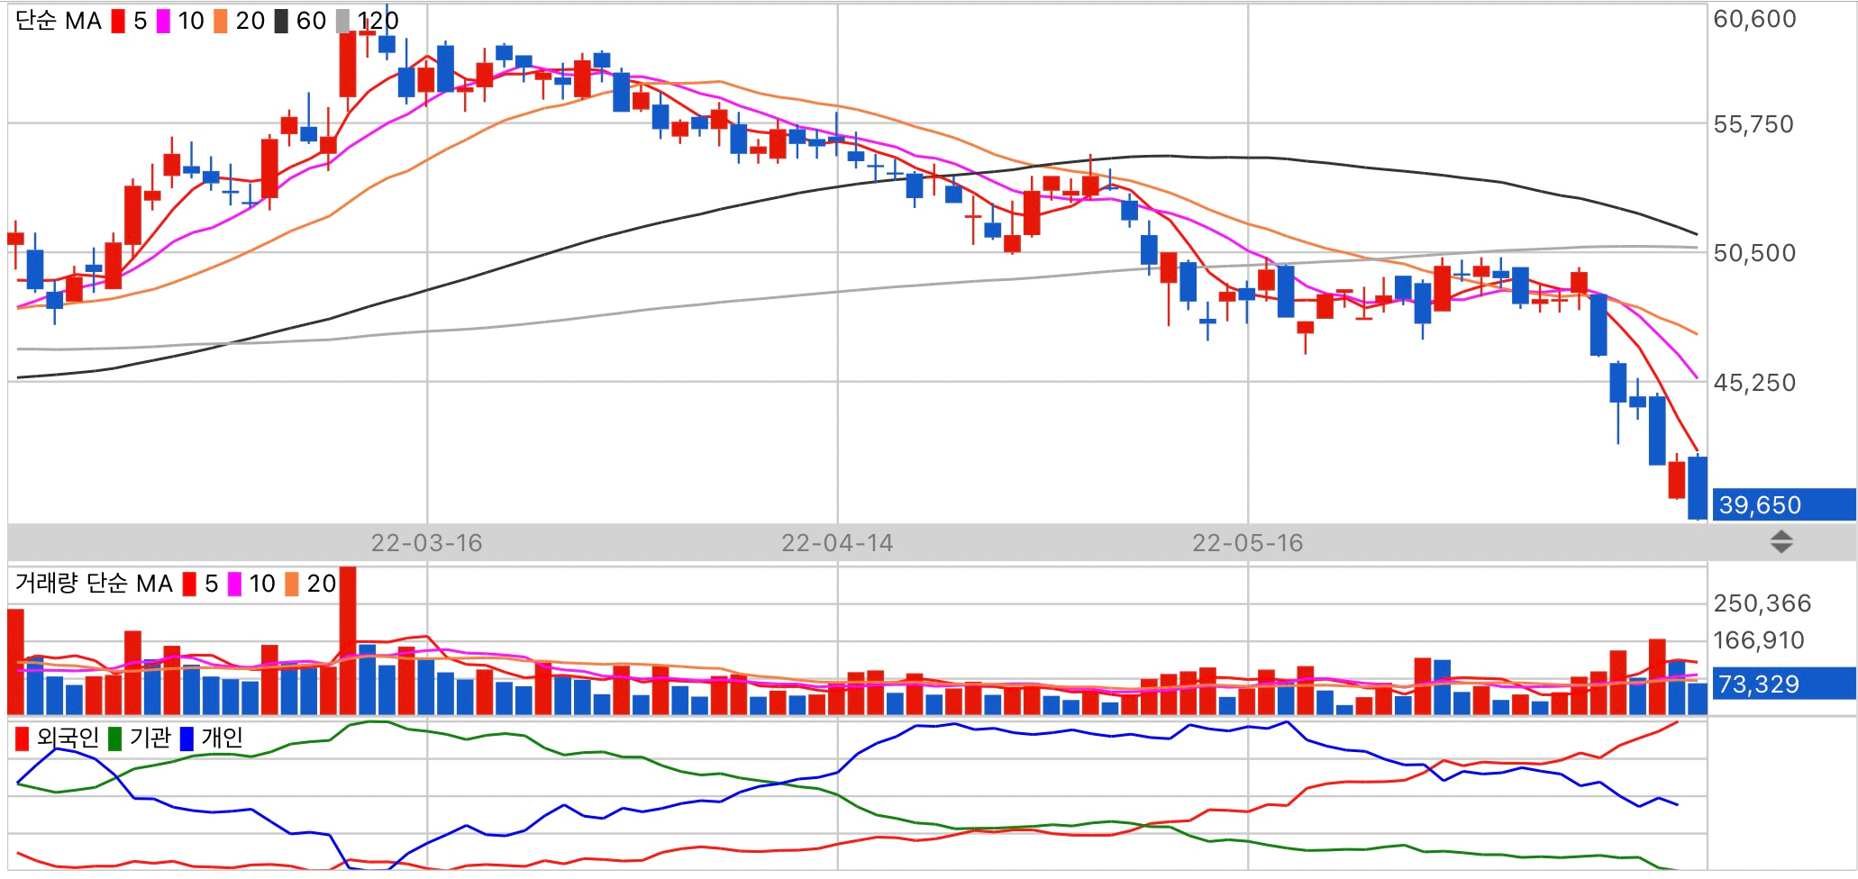1858x879 pixels.
Task: Click the 22-05-16 date marker
Action: (1247, 543)
